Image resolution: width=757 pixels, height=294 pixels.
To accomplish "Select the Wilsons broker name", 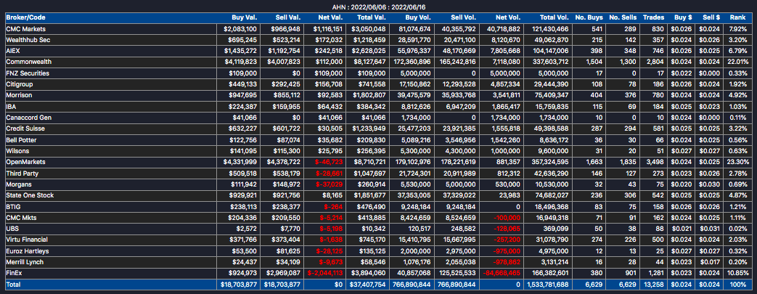I will point(17,150).
